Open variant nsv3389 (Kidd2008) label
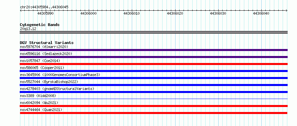Image resolution: width=297 pixels, height=126 pixels. coord(38,96)
